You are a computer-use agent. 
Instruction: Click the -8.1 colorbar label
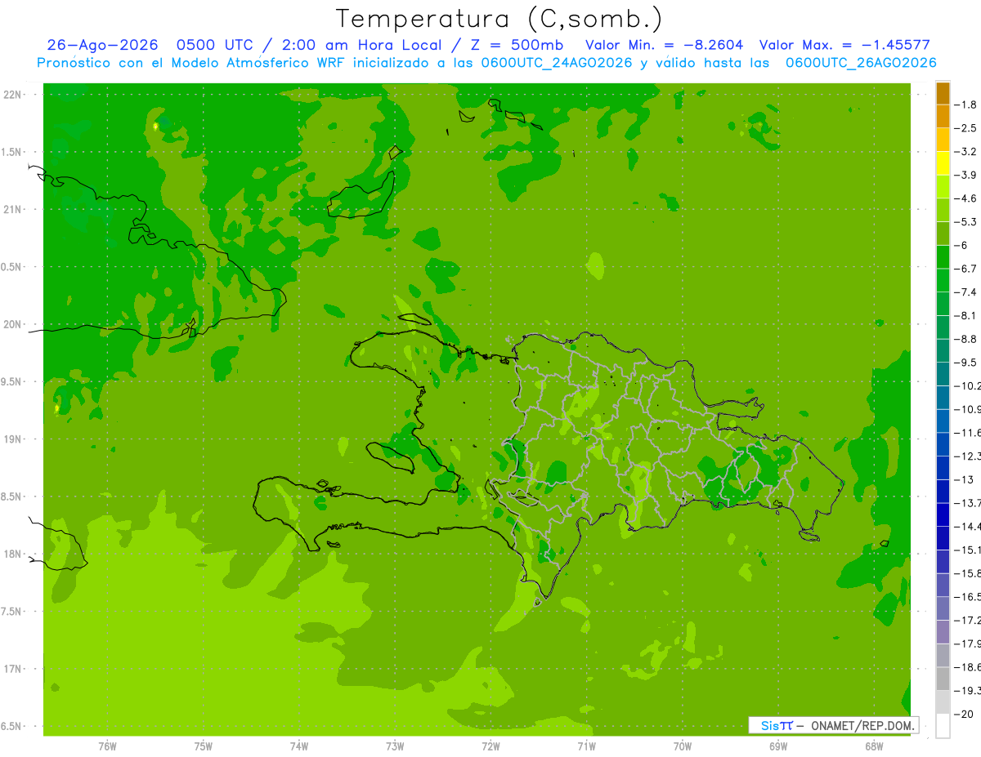(x=966, y=315)
